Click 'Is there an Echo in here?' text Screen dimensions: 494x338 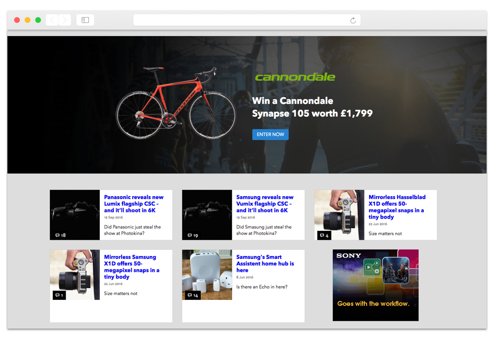tap(262, 287)
